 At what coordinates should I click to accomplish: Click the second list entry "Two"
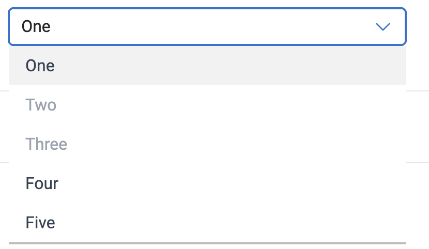[x=41, y=105]
